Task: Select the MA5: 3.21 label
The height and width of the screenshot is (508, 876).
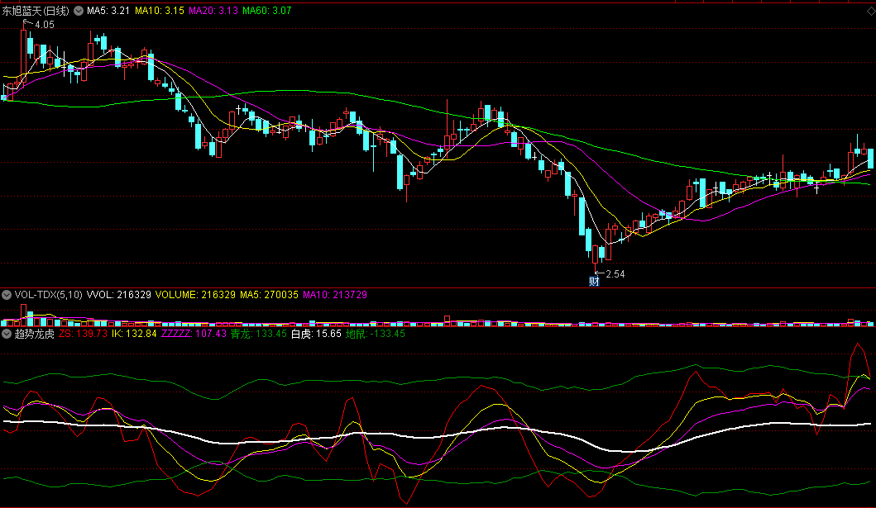Action: coord(108,11)
